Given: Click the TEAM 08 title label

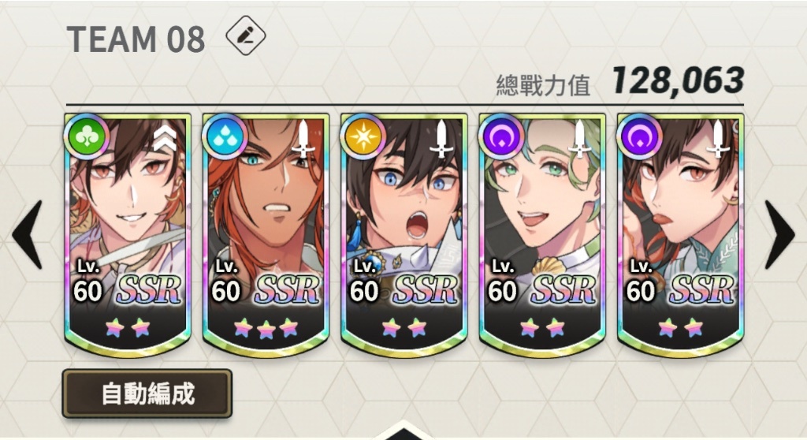Looking at the screenshot, I should click(136, 39).
